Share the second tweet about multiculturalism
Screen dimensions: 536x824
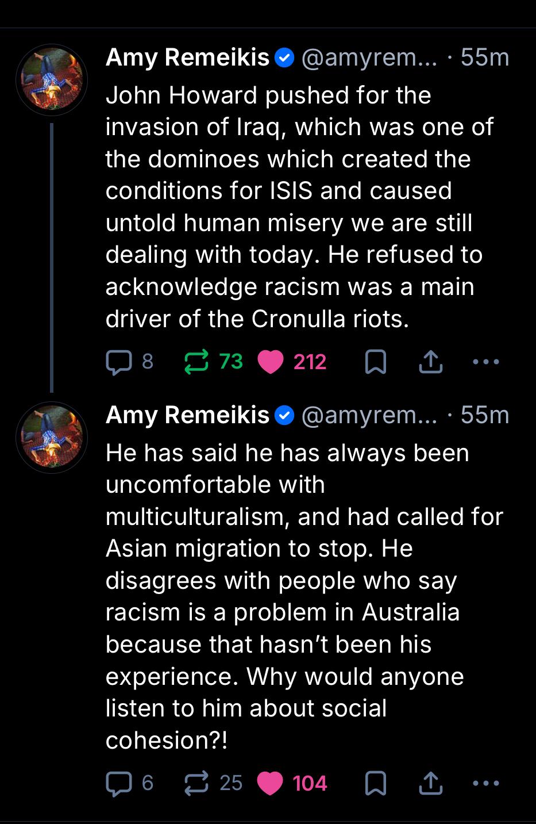point(430,783)
